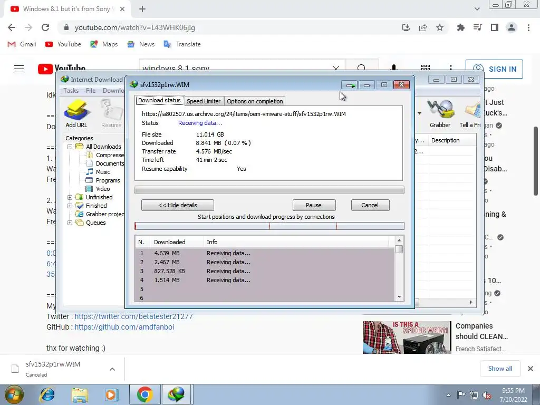Click the greyed Resume toolbar icon
This screenshot has width=540, height=405.
click(x=111, y=114)
